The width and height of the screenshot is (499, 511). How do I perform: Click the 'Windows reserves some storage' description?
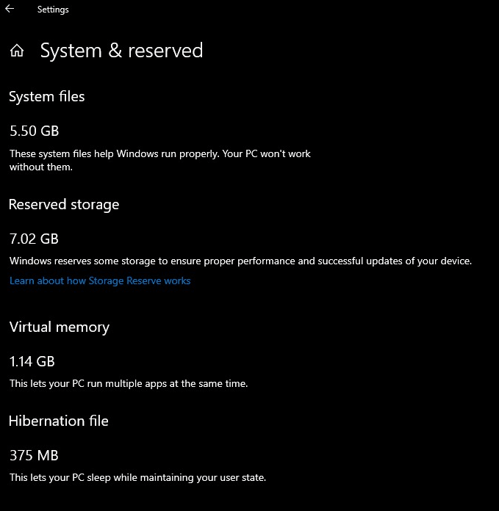click(88, 261)
